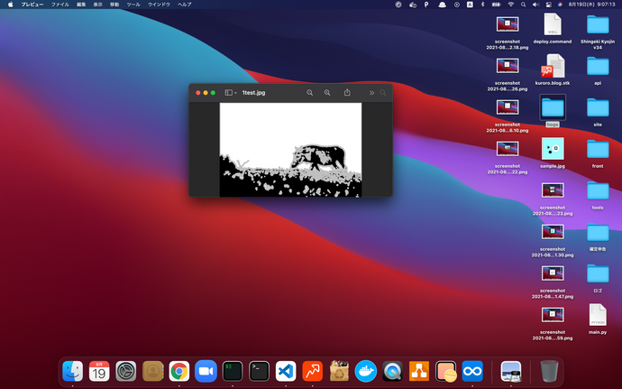The width and height of the screenshot is (622, 389).
Task: Open the ヘルプ menu
Action: [185, 5]
